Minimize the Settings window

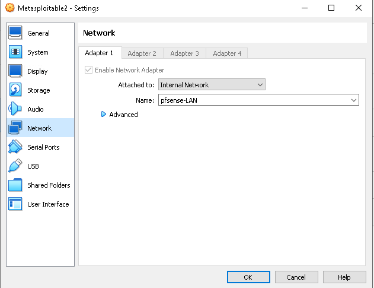305,8
